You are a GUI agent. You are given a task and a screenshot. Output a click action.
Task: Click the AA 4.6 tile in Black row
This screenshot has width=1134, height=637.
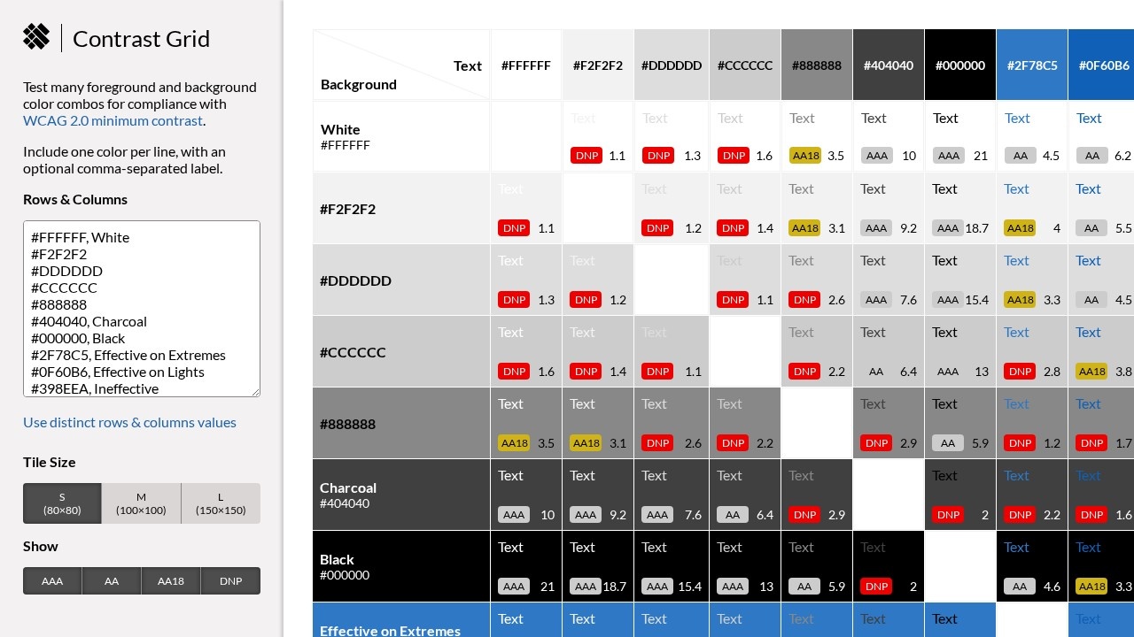[x=1032, y=566]
